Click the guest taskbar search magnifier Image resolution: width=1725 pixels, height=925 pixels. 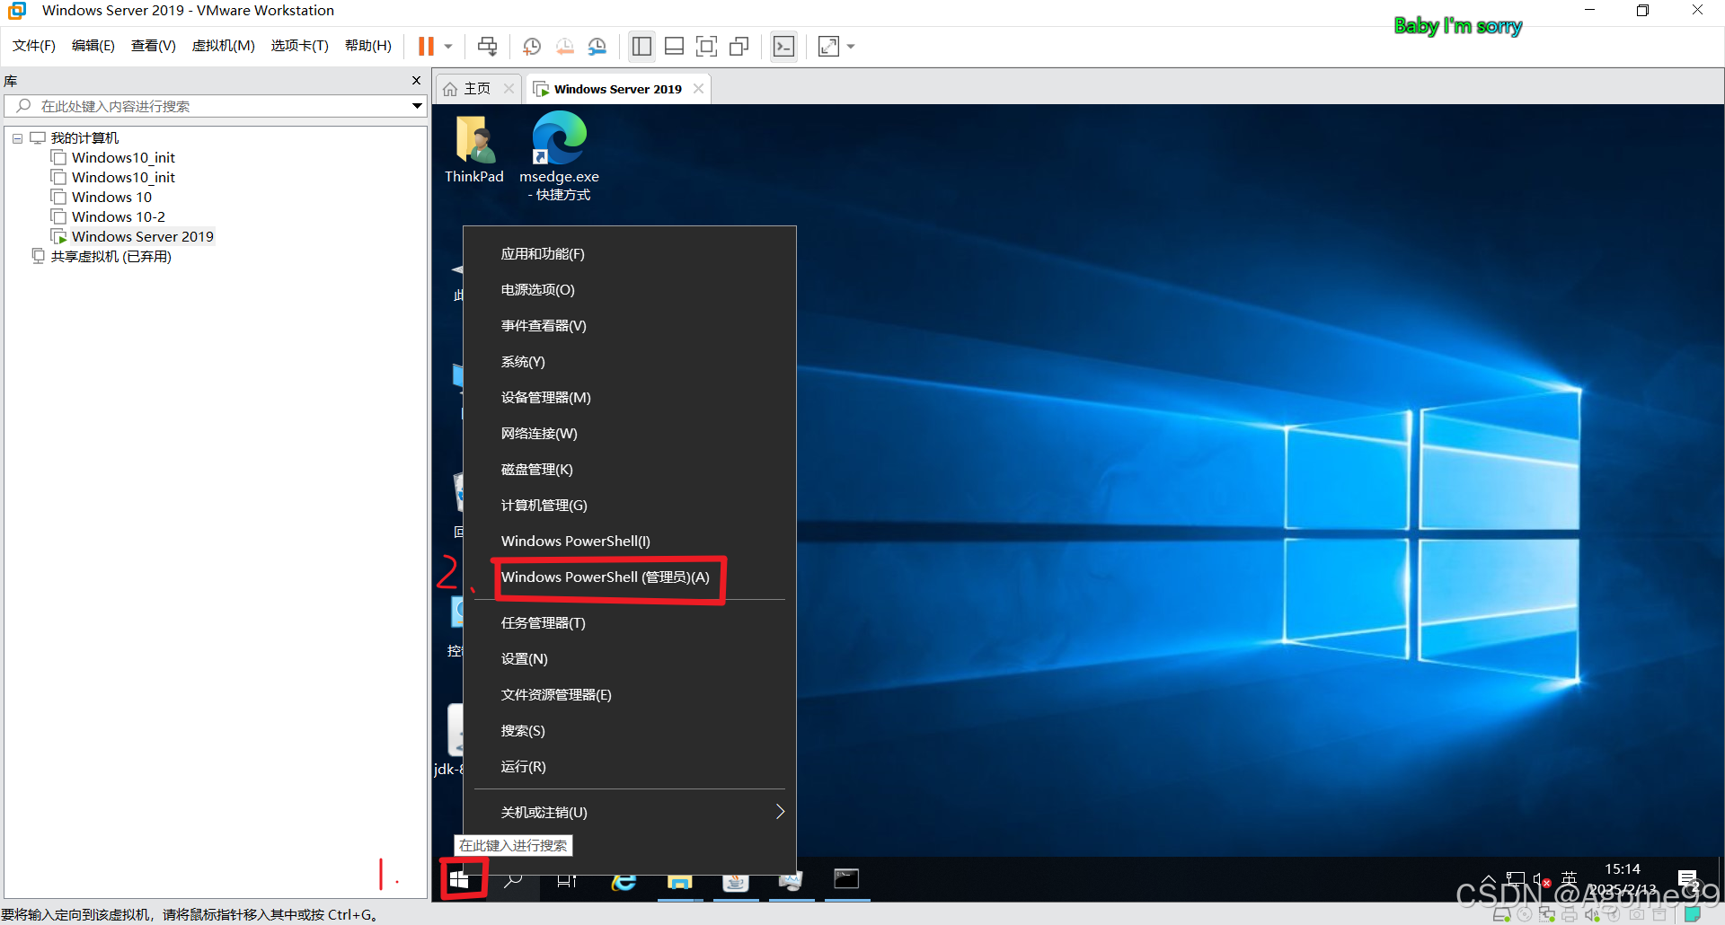(x=513, y=880)
